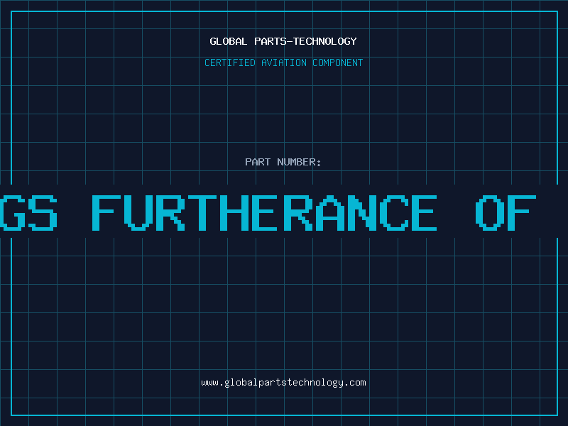Select the partially visible GS text
Screen dimensions: 568x426
(x=28, y=212)
